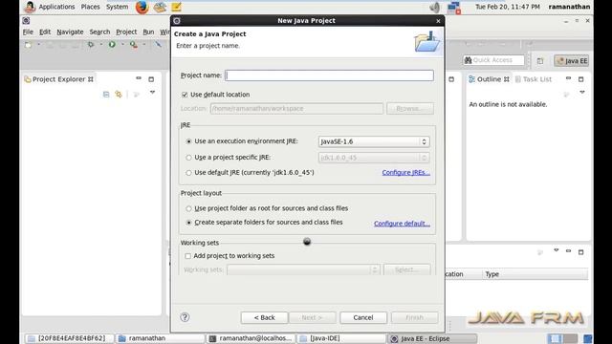Open the sticky notes panel icon
612x344 pixels.
click(176, 7)
